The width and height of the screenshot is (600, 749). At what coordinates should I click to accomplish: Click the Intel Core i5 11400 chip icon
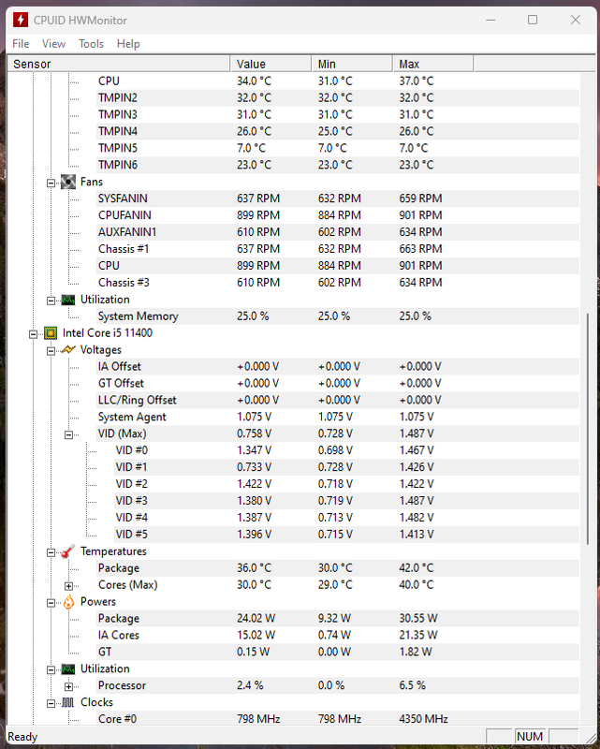tap(51, 333)
